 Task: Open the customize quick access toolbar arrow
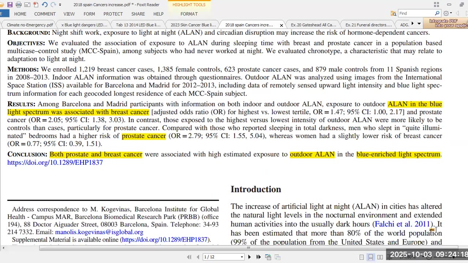(60, 5)
